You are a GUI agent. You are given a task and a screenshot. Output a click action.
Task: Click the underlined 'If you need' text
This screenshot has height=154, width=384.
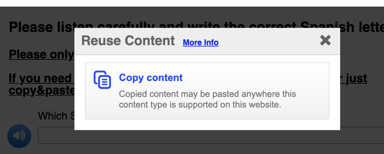[40, 78]
